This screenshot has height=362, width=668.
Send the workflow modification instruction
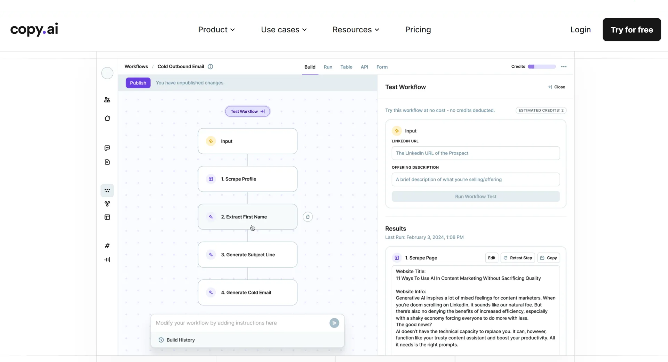pyautogui.click(x=334, y=323)
